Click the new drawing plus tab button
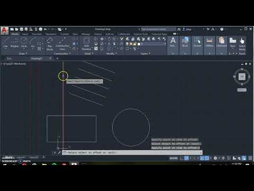The height and width of the screenshot is (191, 254). pos(57,58)
